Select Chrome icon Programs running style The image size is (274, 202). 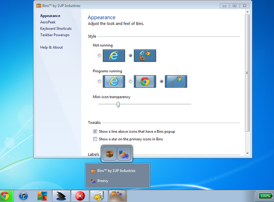click(x=130, y=82)
